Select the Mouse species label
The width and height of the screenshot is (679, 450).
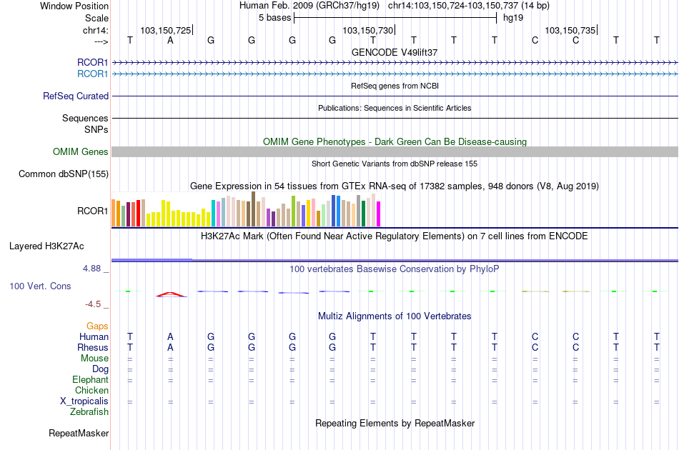pos(94,359)
